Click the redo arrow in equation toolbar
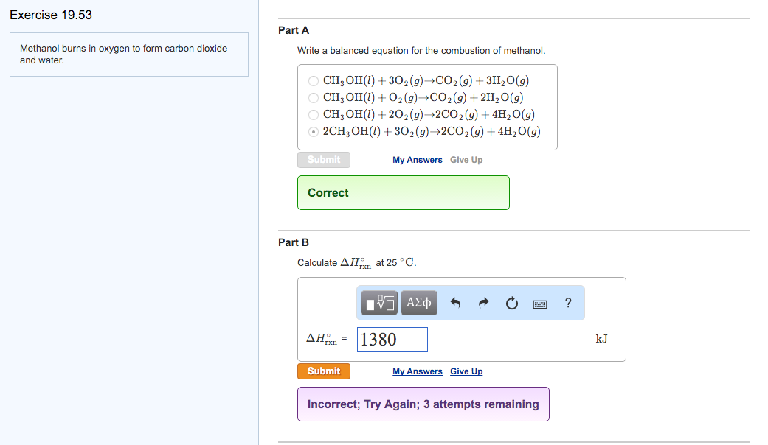The image size is (768, 445). point(484,303)
